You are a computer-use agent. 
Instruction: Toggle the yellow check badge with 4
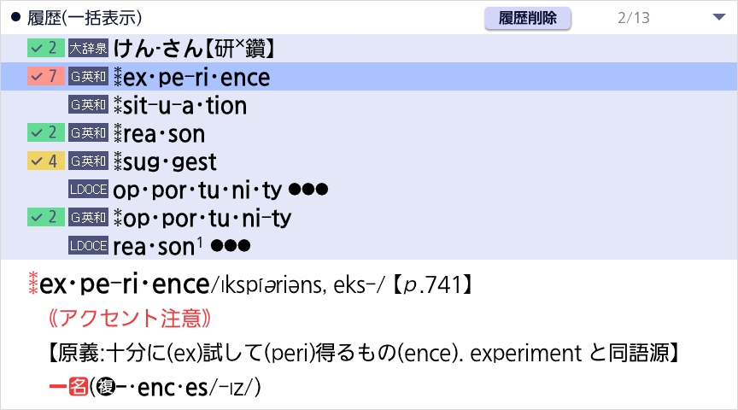pyautogui.click(x=45, y=161)
